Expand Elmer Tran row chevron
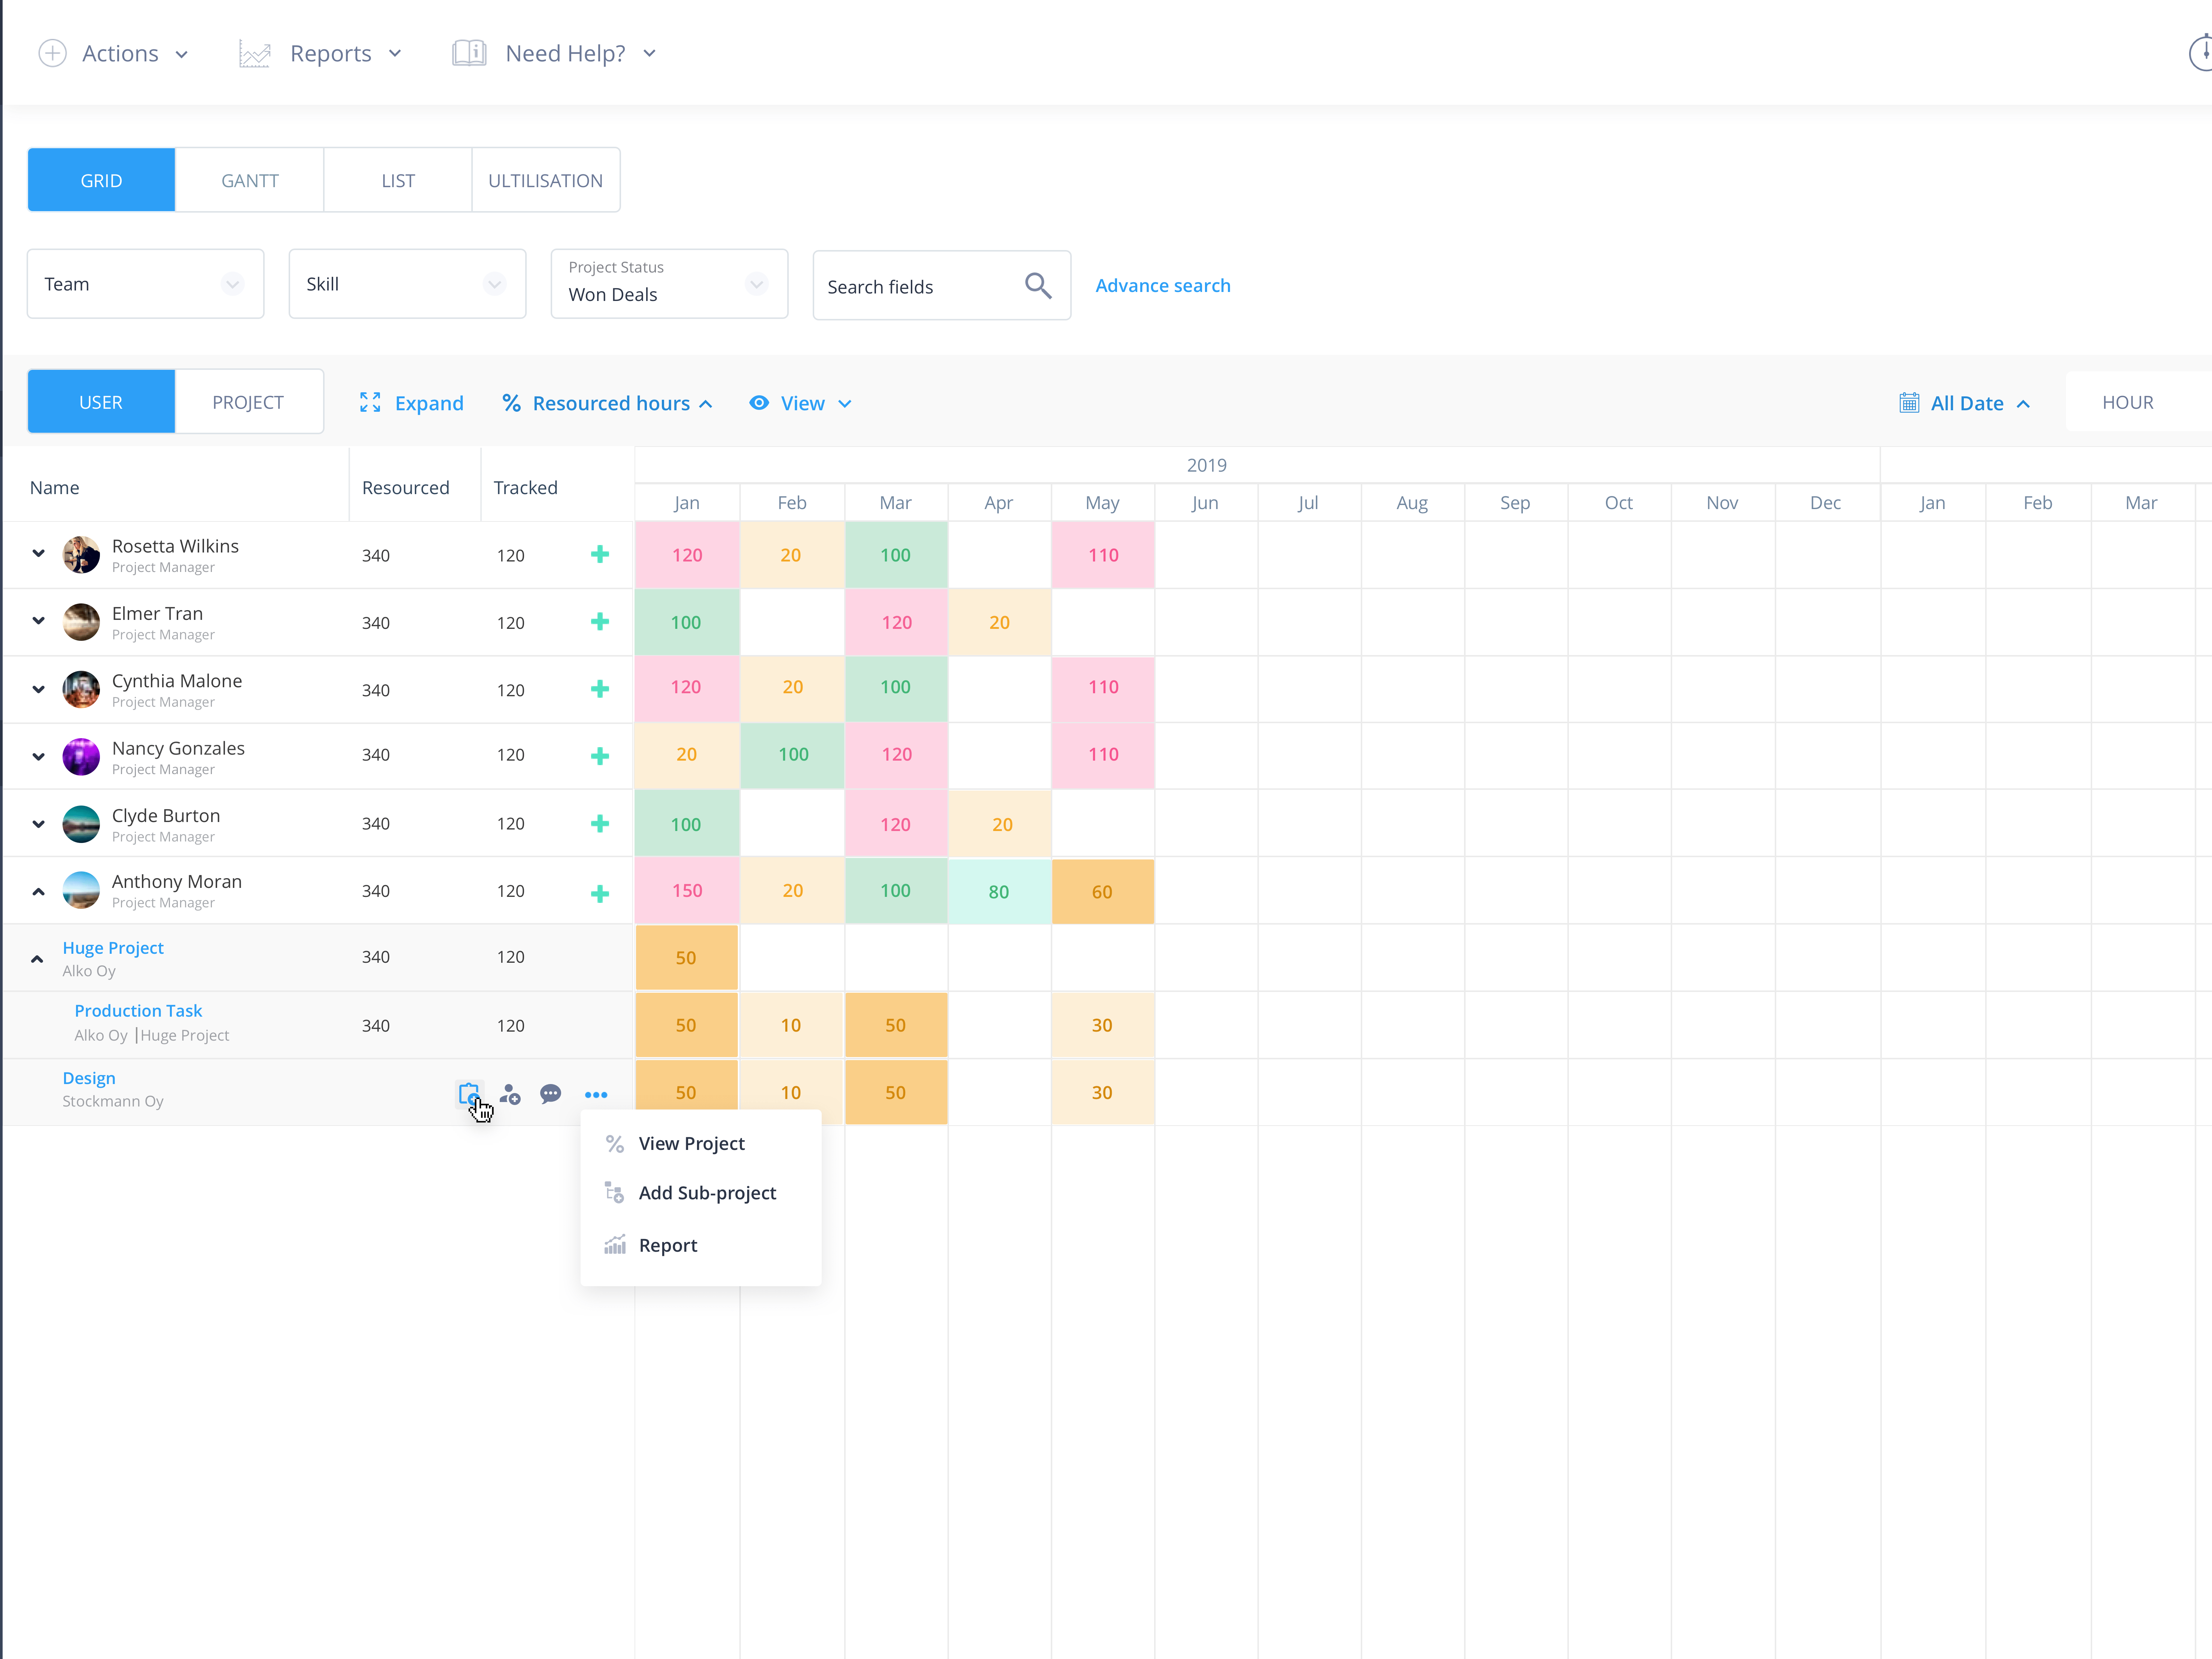This screenshot has height=1659, width=2212. pyautogui.click(x=38, y=621)
